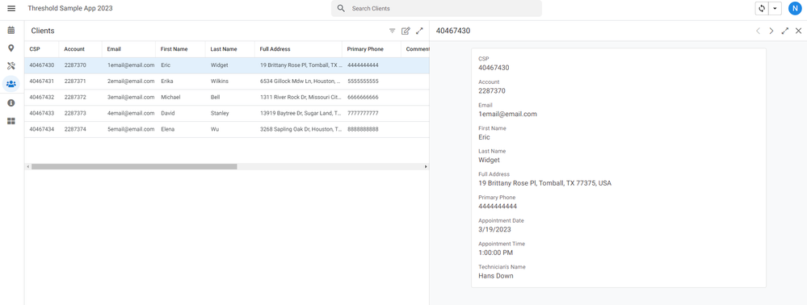The width and height of the screenshot is (807, 305).
Task: Click the detail Full Address value
Action: (544, 183)
